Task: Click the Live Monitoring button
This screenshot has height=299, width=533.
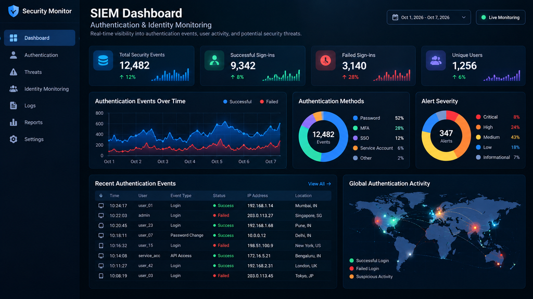Action: click(500, 17)
